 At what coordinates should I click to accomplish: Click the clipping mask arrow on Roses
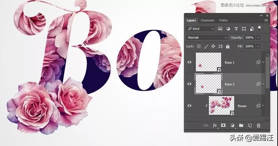pos(206,106)
